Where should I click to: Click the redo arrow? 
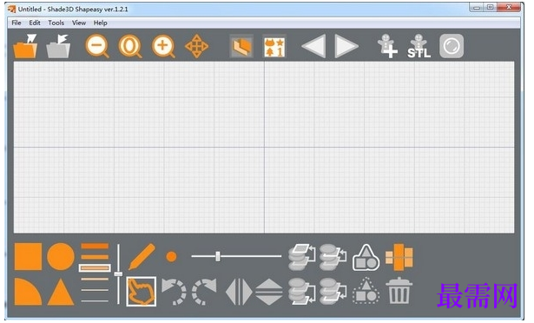204,292
